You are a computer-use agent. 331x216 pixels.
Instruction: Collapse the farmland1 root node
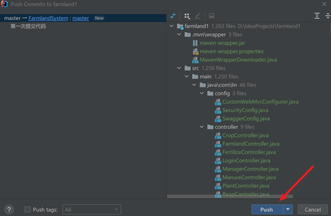172,26
